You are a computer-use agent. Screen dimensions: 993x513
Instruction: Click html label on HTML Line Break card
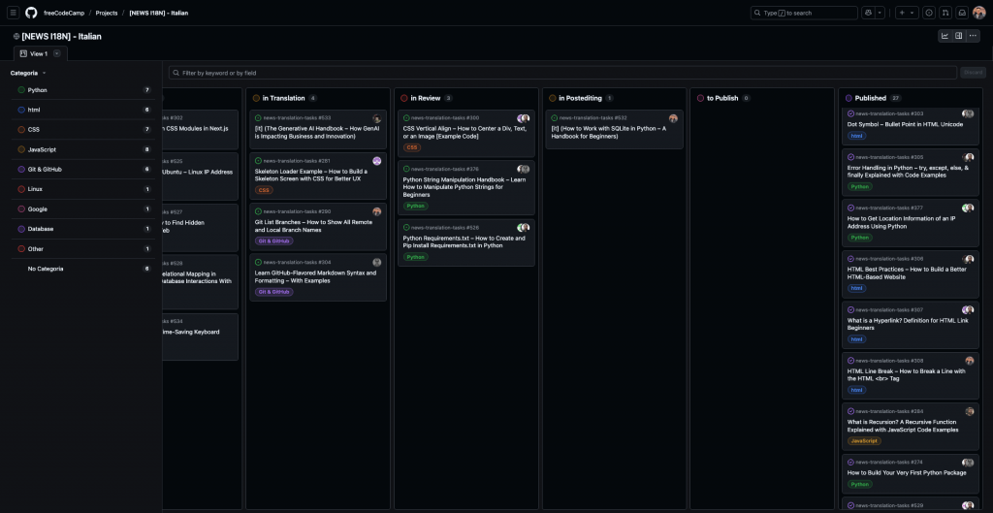857,390
